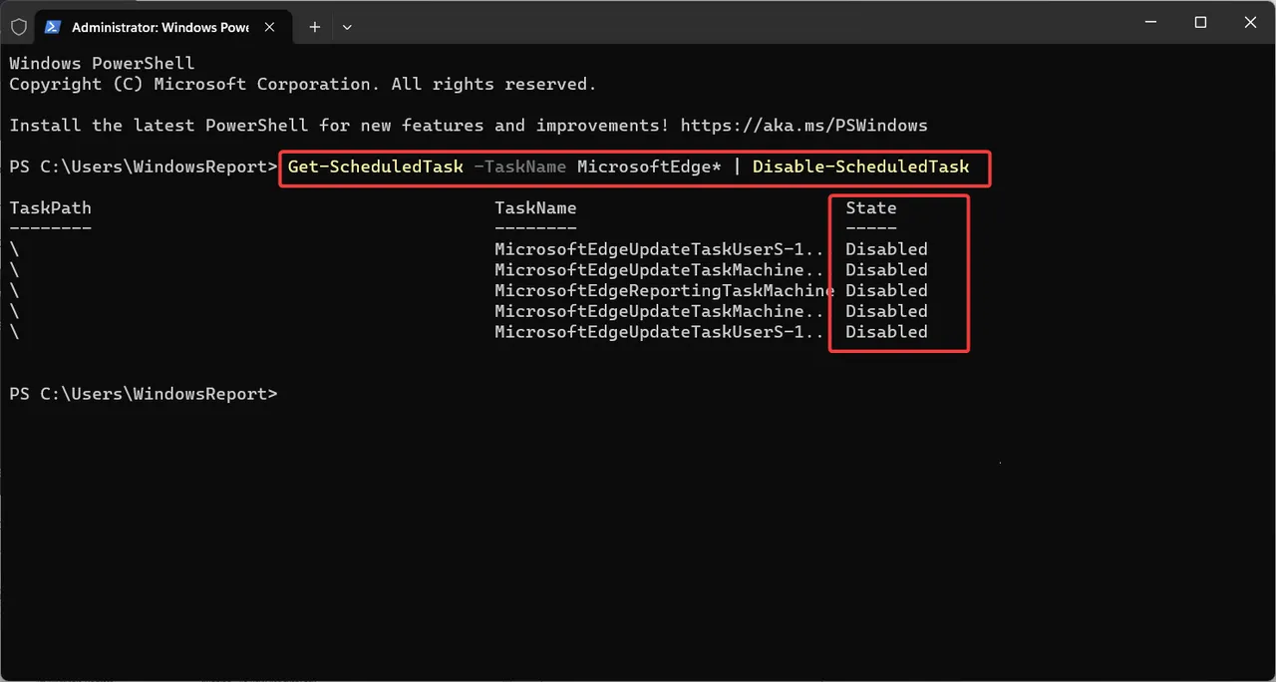The height and width of the screenshot is (682, 1276).
Task: Click the -TaskName parameter text
Action: [x=520, y=167]
